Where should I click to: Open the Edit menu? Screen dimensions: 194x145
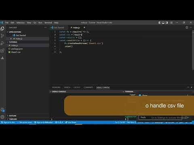point(12,23)
